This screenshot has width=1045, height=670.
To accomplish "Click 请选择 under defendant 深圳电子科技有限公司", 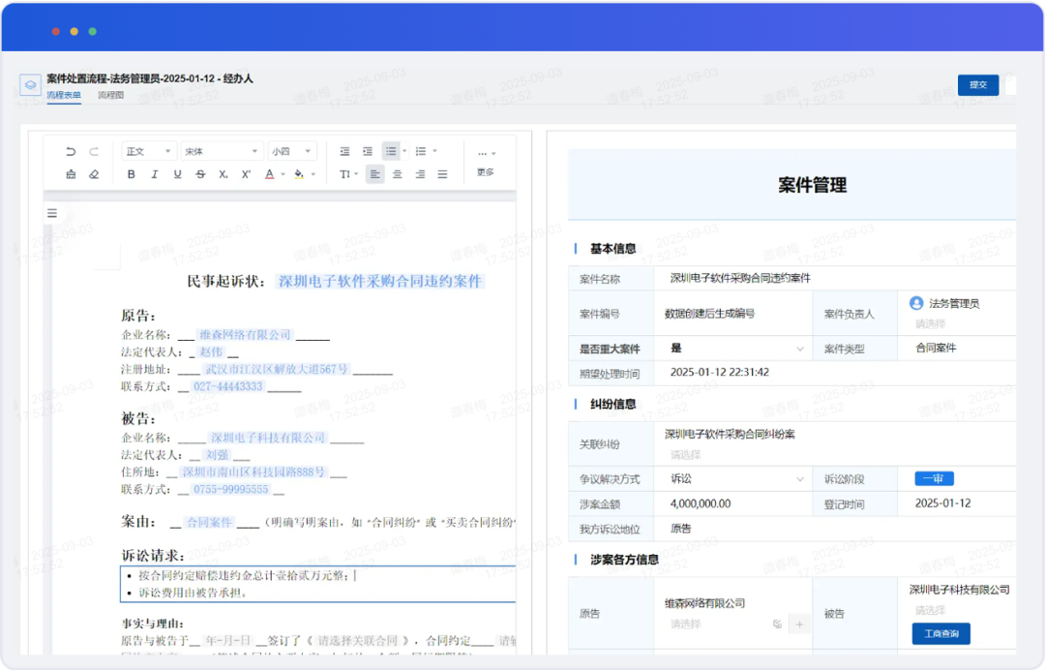I will [x=930, y=610].
